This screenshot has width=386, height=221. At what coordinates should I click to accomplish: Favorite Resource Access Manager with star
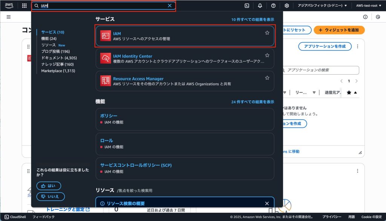coord(267,78)
